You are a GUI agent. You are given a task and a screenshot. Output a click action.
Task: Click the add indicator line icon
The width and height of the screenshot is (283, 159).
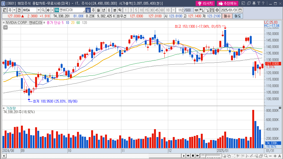click(207, 10)
